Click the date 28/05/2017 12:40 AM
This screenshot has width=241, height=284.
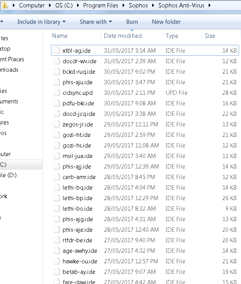pos(132,229)
